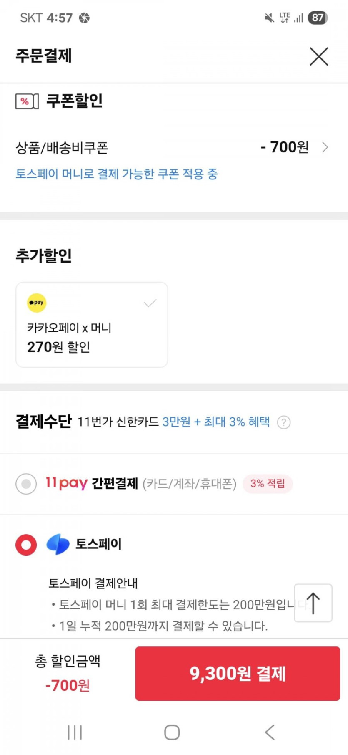The image size is (348, 755).
Task: Tap the Shinhan card 3만원 benefit link
Action: click(x=216, y=422)
